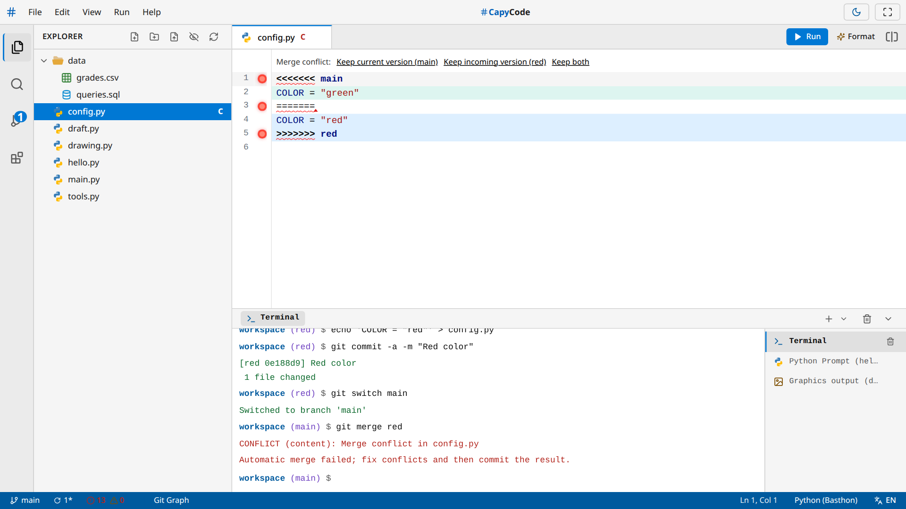Screen dimensions: 906x509
Task: Open the Explorer view in sidebar
Action: pos(17,47)
